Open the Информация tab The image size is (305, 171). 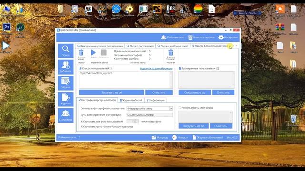pos(156,100)
